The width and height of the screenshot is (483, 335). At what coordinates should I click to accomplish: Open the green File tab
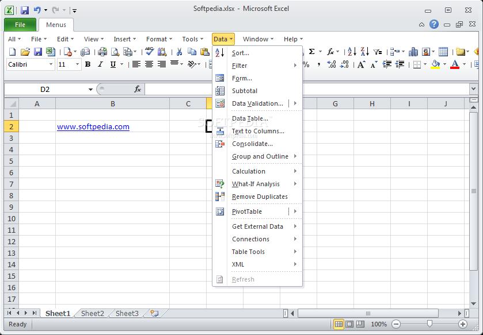(20, 25)
